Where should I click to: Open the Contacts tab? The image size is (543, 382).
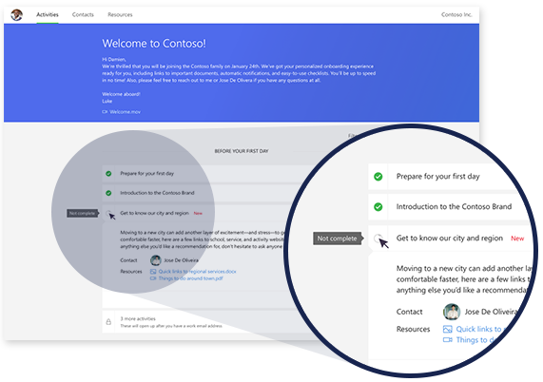coord(83,14)
